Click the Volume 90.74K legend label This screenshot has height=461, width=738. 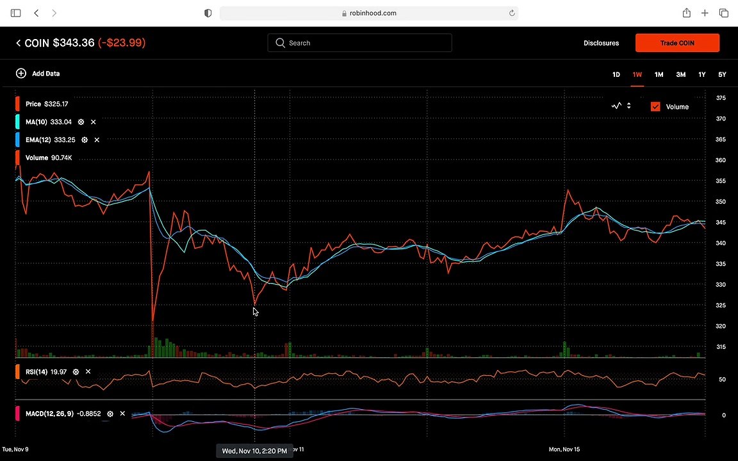coord(49,158)
